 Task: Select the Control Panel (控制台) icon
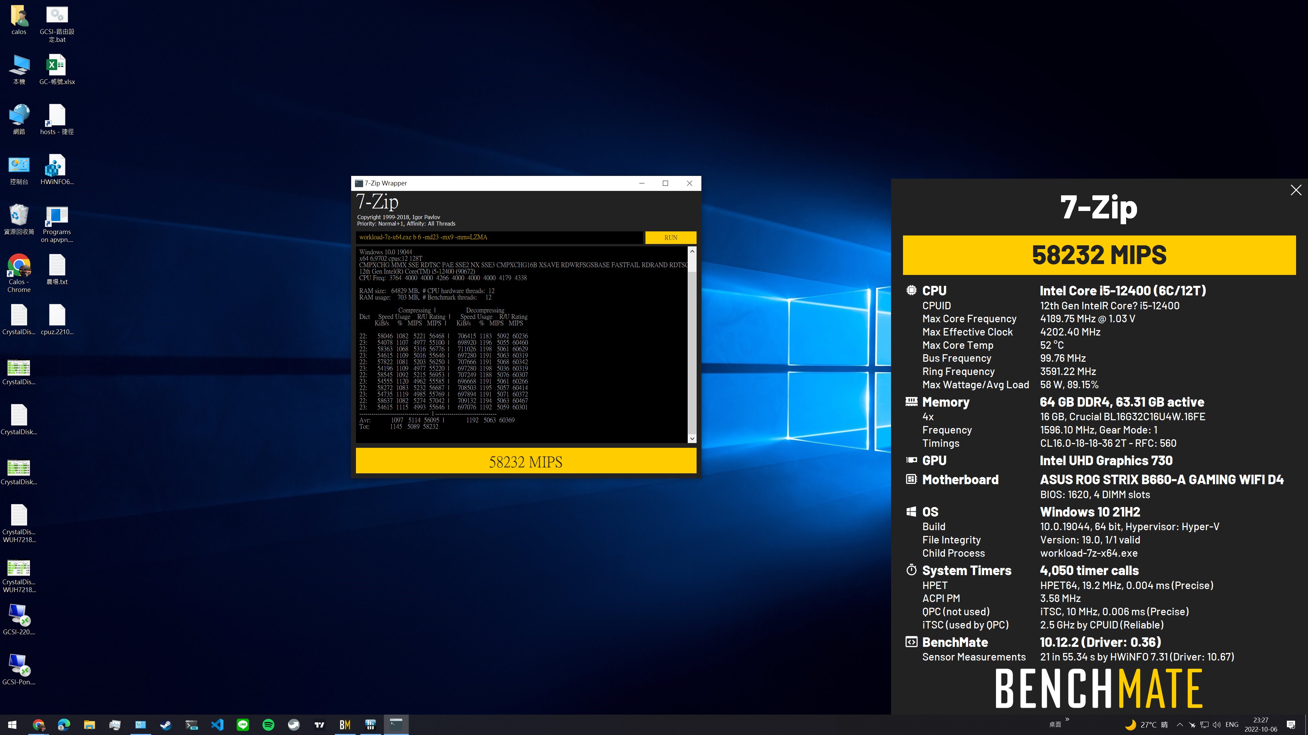pos(19,170)
